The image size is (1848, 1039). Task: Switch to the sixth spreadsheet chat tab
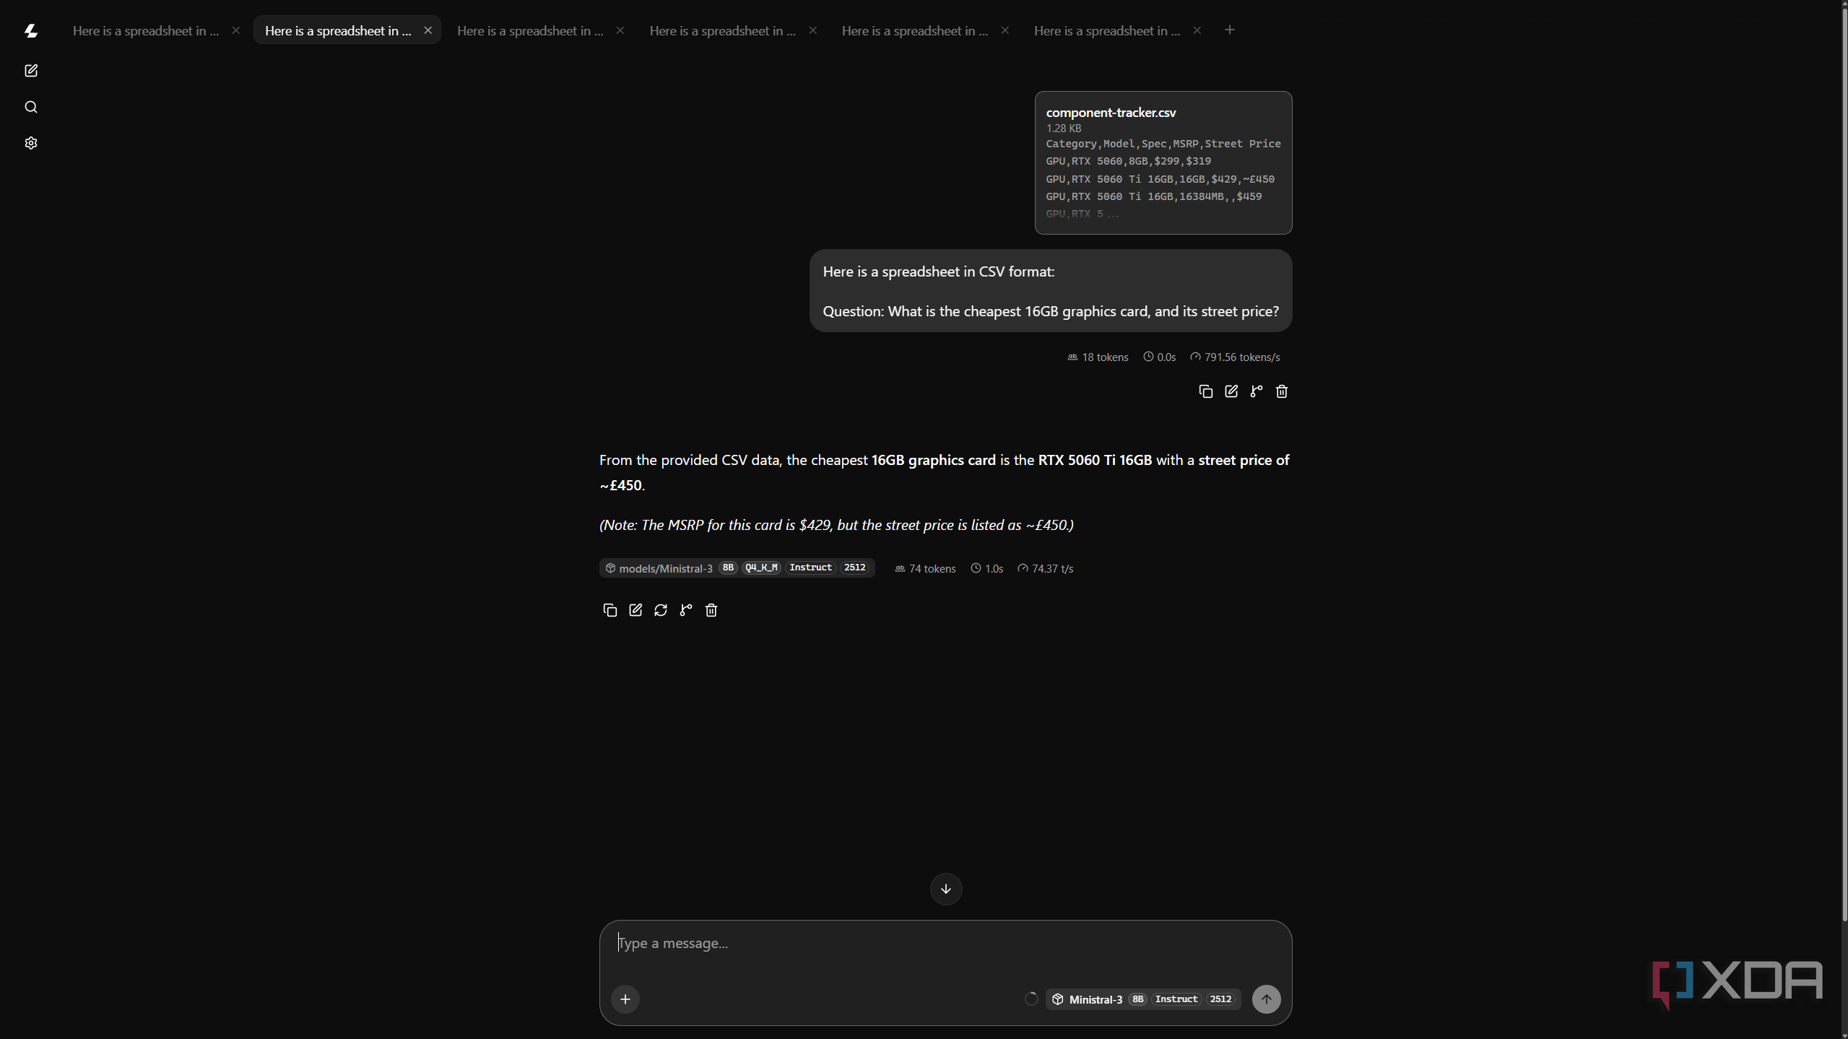(x=1106, y=30)
